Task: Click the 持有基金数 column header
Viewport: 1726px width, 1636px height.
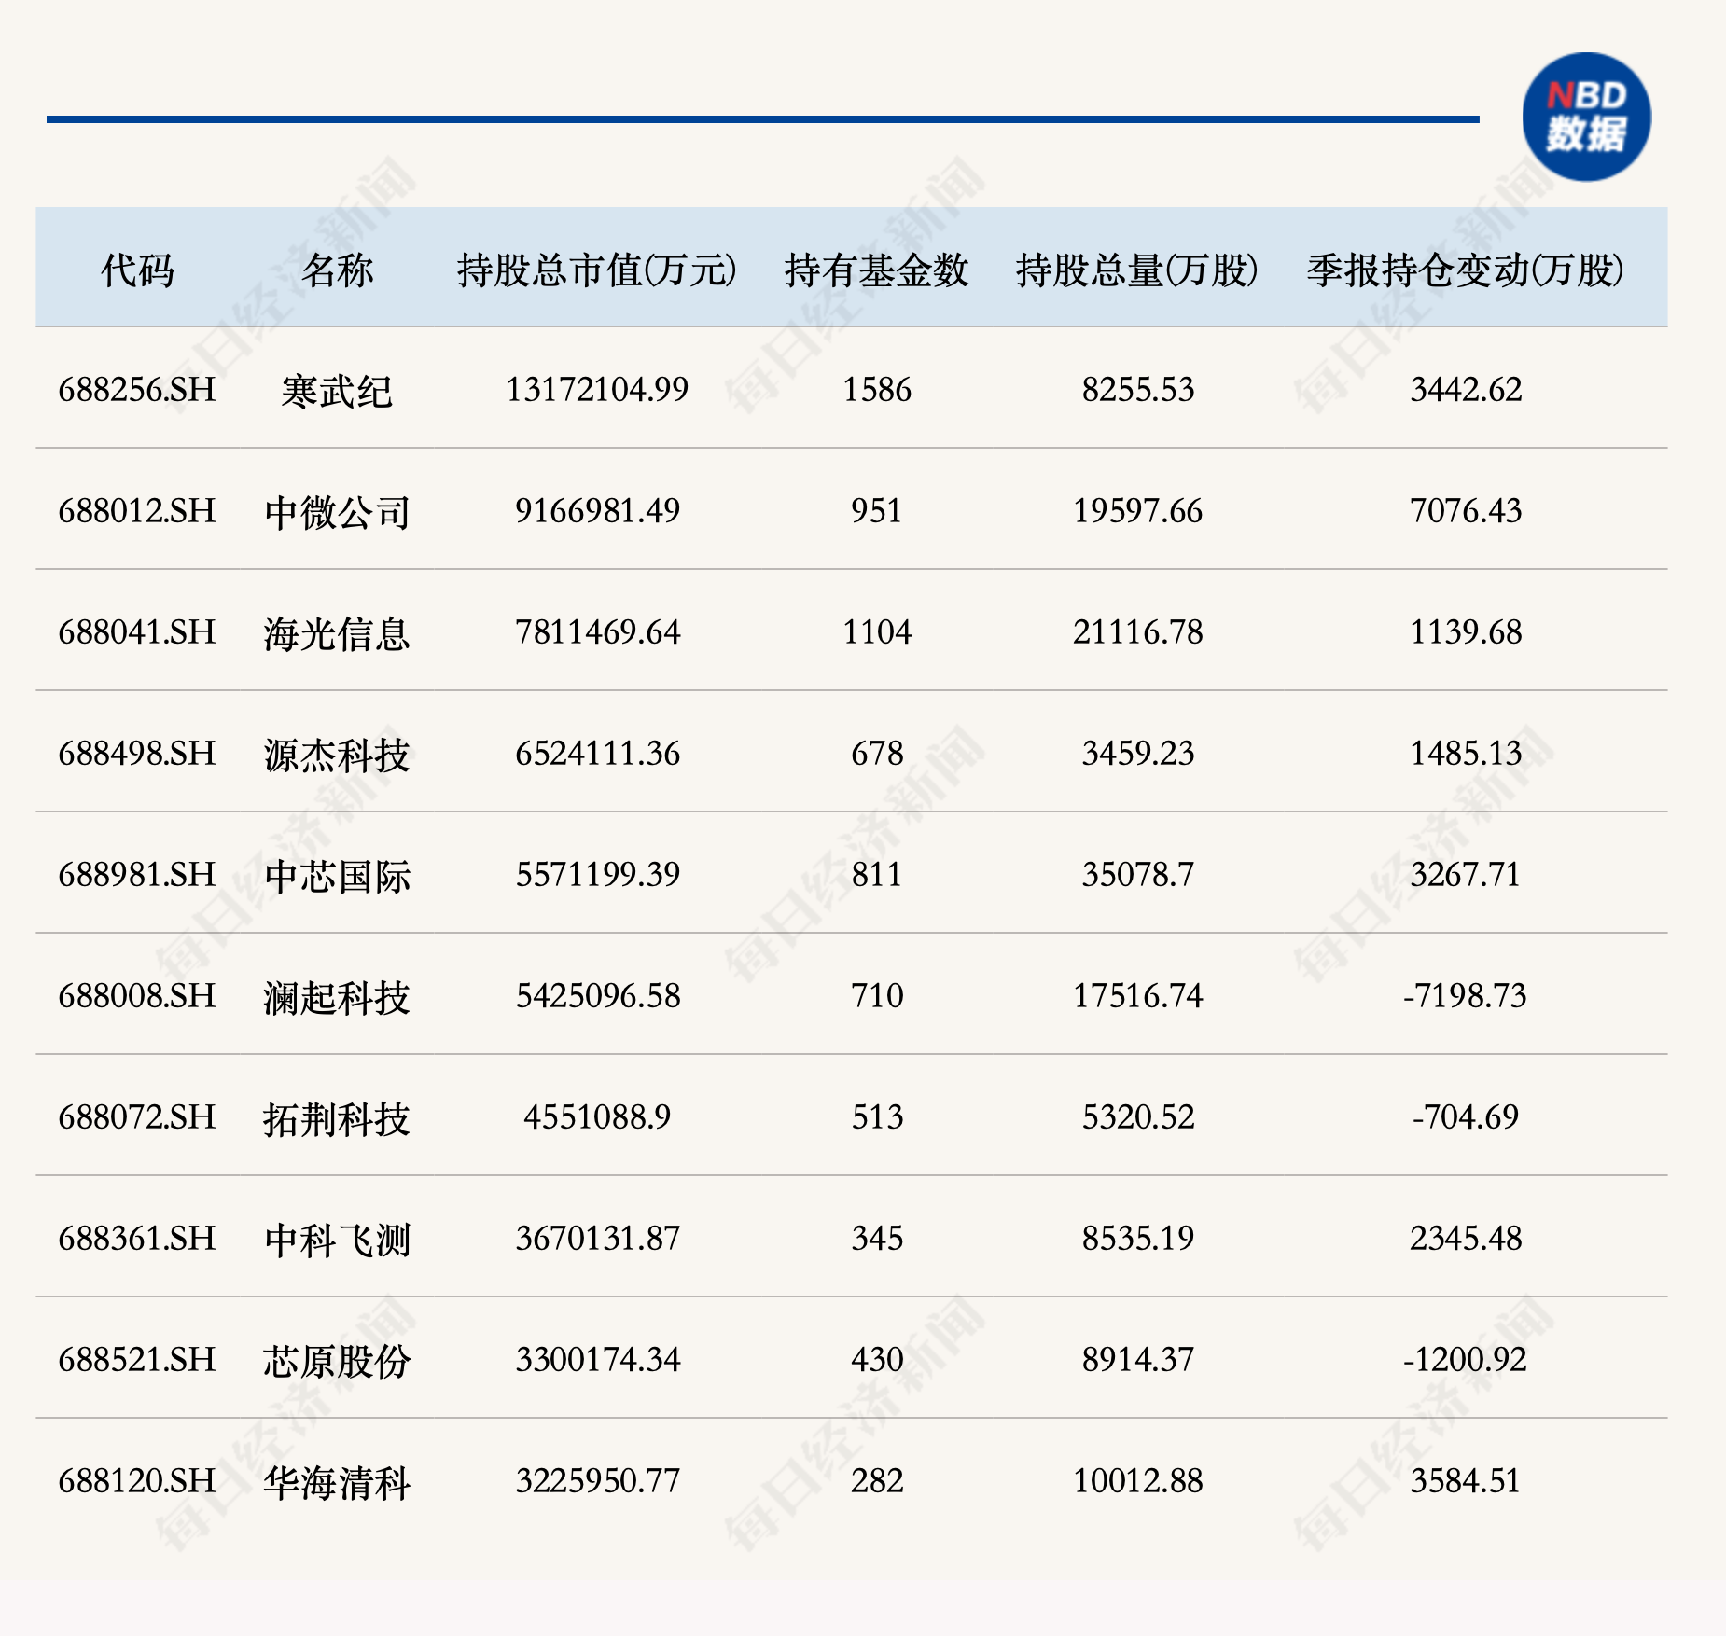Action: [877, 270]
